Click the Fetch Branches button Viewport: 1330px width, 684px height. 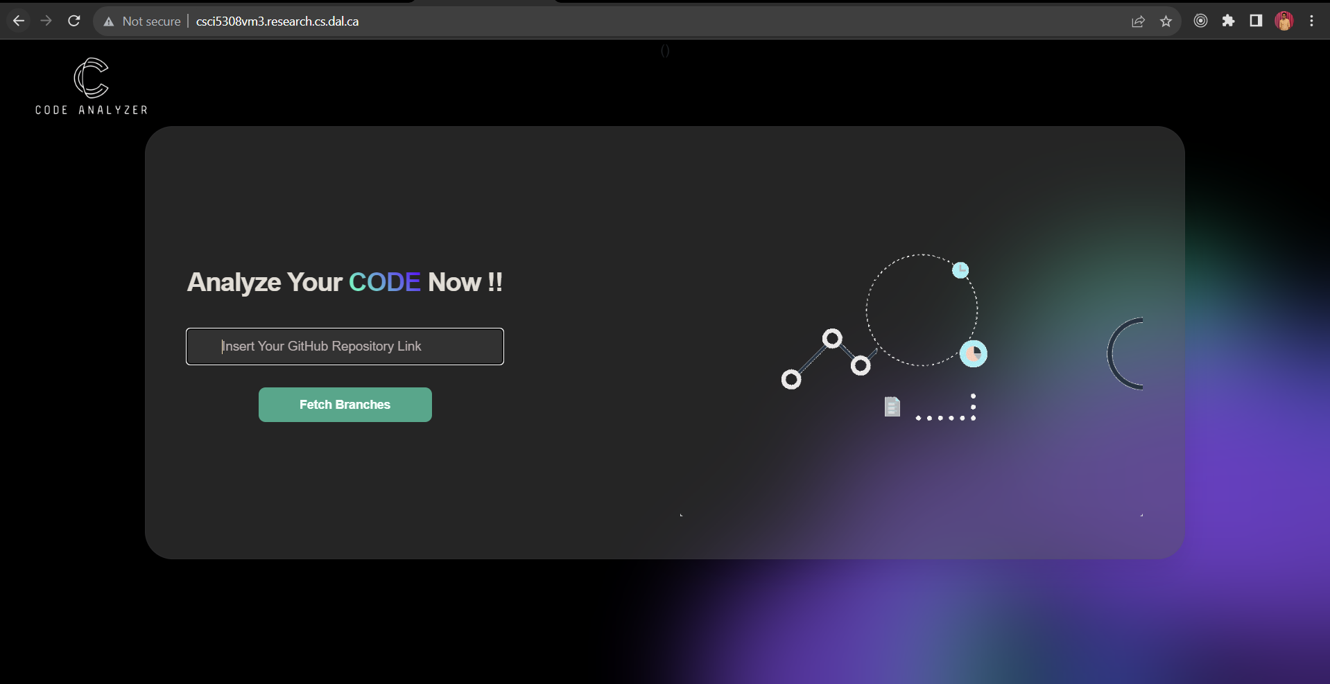coord(345,405)
